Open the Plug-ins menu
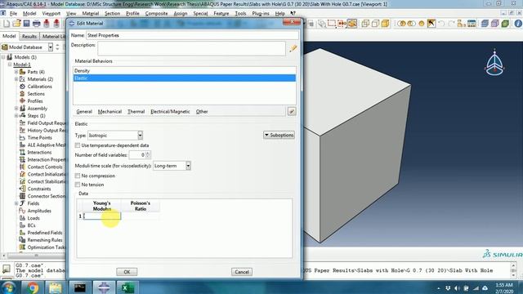The image size is (523, 294). click(x=261, y=13)
